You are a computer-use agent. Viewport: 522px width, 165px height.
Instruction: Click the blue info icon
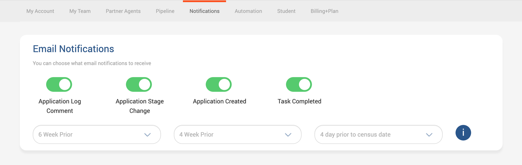pos(463,133)
